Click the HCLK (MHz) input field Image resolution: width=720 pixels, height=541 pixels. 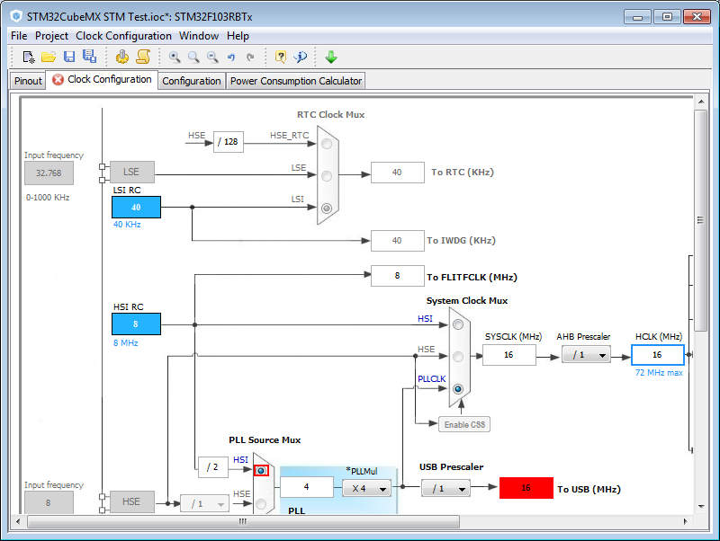coord(657,355)
